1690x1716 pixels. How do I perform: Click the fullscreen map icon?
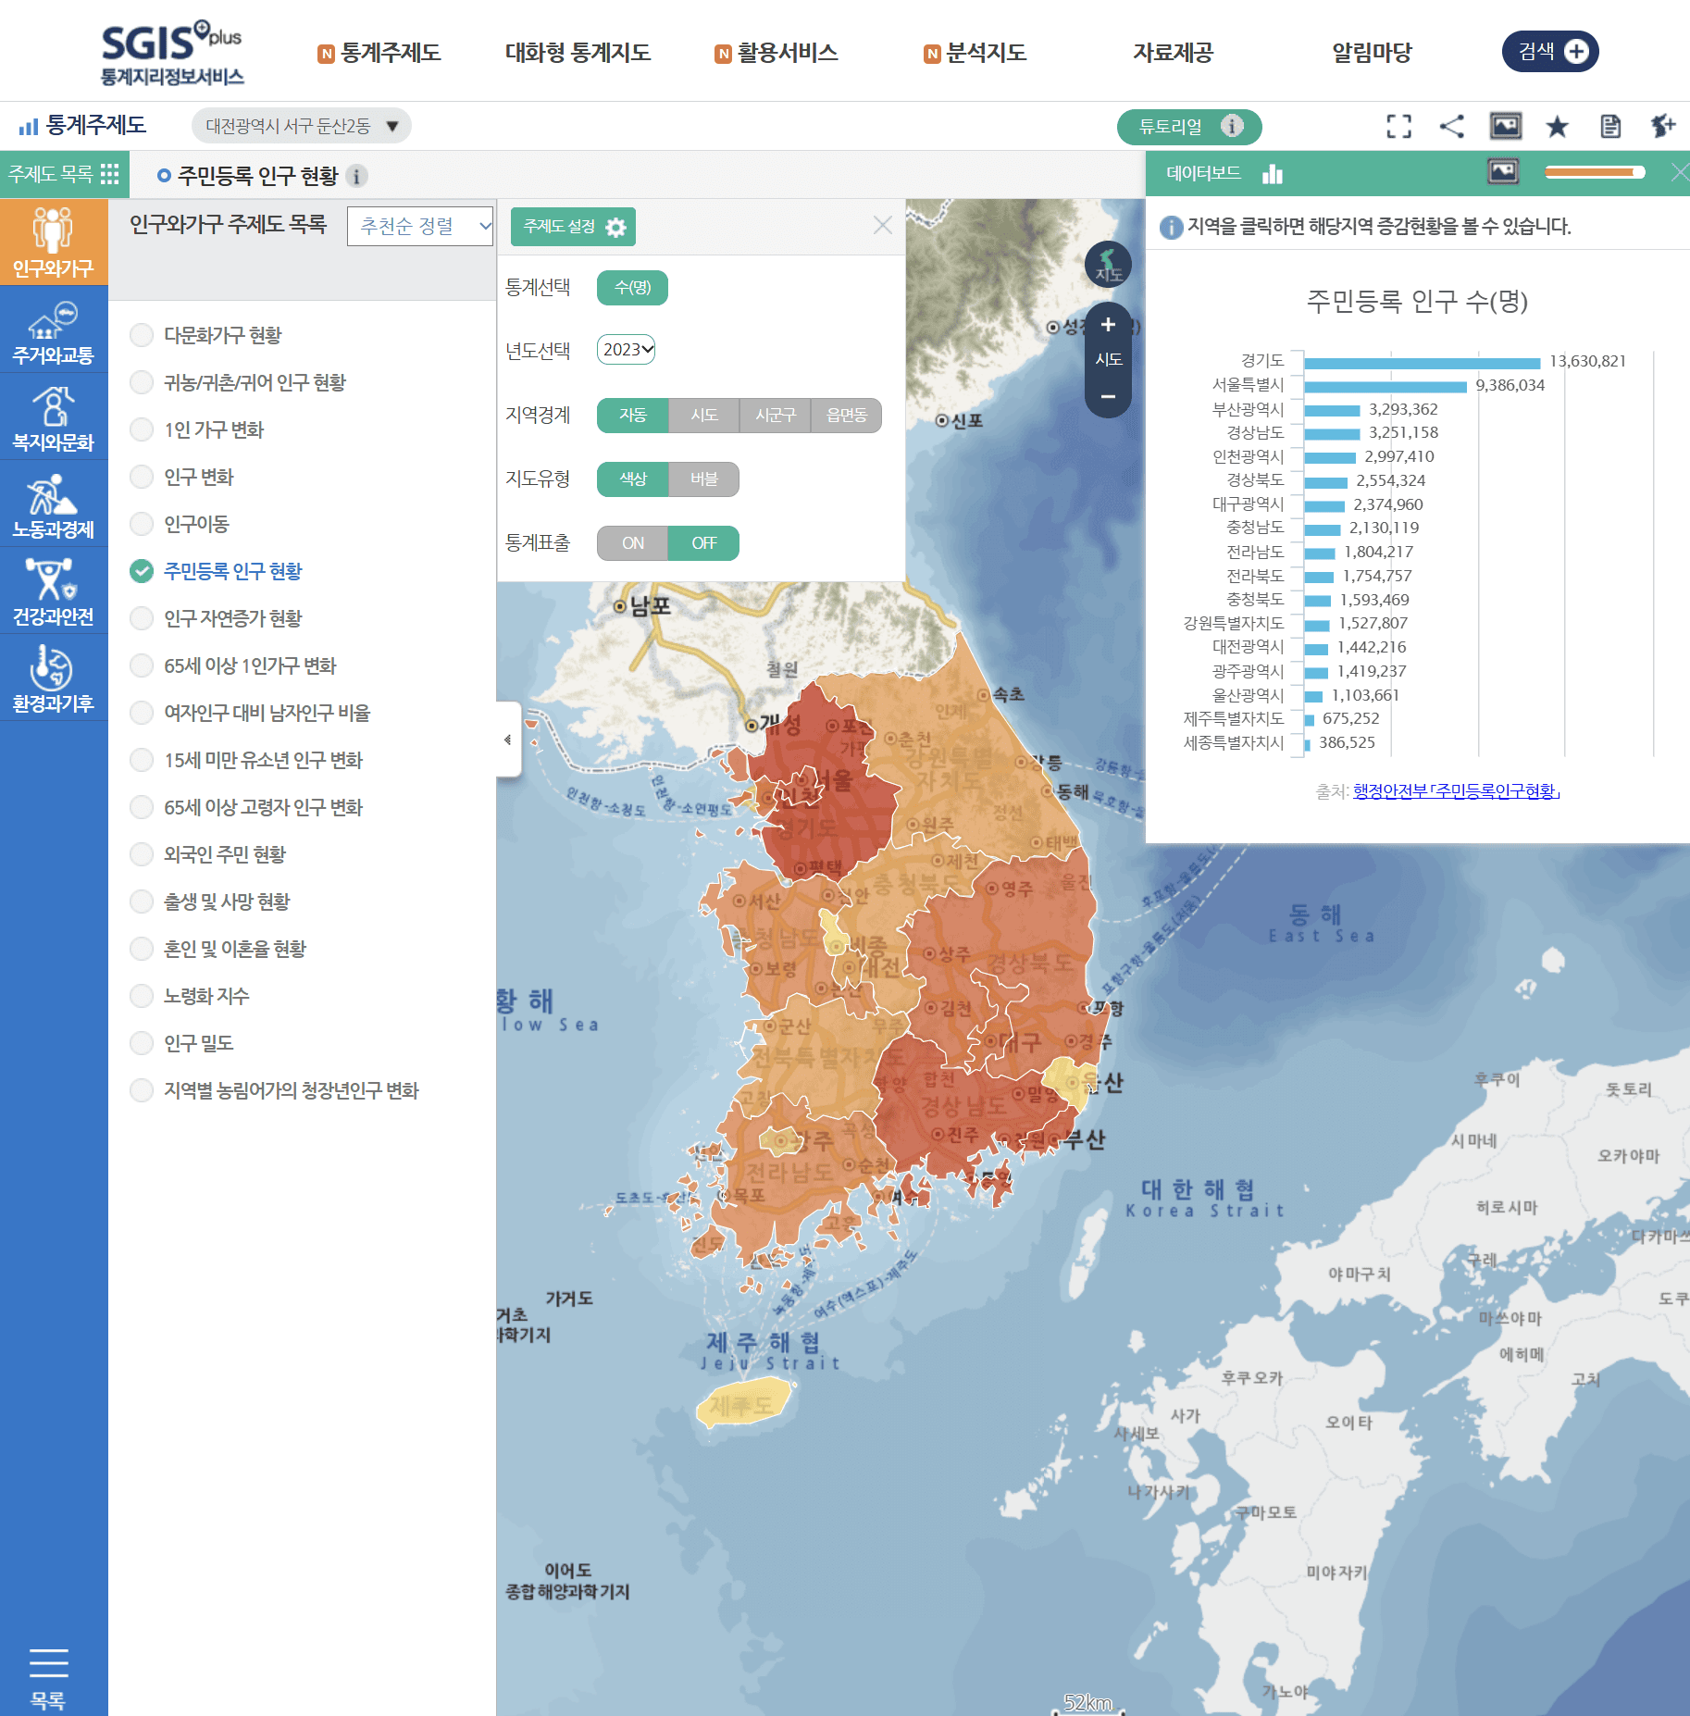[1398, 126]
